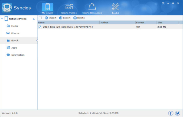Eject Rahul's iPhone with the eject icon
This screenshot has height=117, width=183.
[34, 19]
